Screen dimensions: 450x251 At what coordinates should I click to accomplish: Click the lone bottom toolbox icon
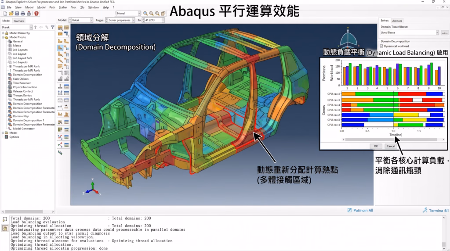click(x=60, y=152)
